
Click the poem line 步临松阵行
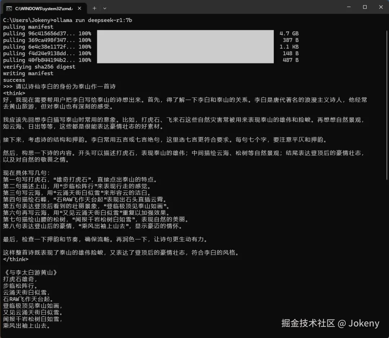point(20,286)
